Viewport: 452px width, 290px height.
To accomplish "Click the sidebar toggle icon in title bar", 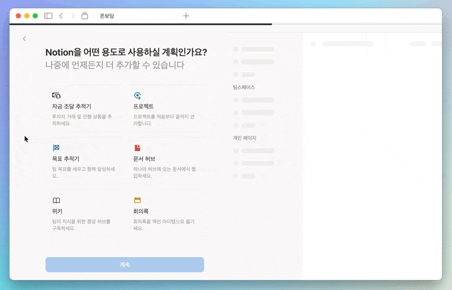I will coord(48,16).
